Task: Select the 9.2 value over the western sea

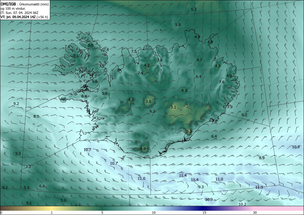Action: coord(16,104)
